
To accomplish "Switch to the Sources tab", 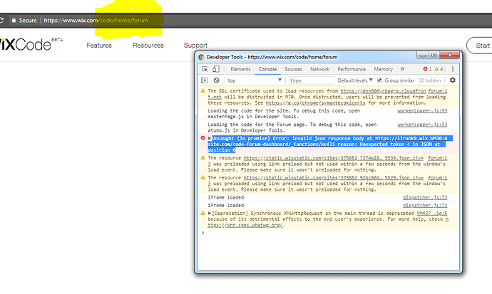I will pos(293,69).
